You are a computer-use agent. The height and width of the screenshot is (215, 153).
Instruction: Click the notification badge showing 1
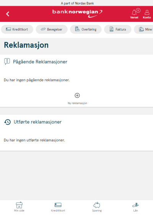pyautogui.click(x=138, y=10)
